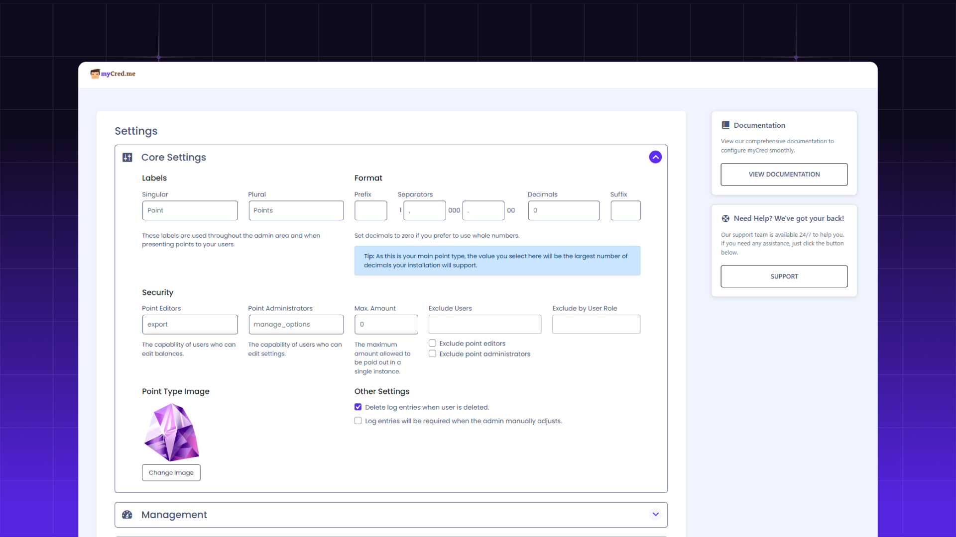Enable Exclude point editors checkbox

pos(432,343)
